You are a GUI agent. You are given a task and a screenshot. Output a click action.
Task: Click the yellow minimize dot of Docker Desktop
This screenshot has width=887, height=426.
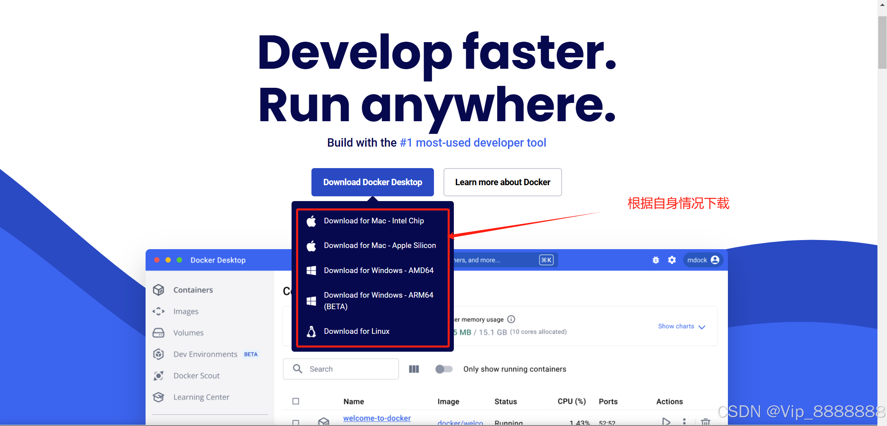pyautogui.click(x=168, y=260)
